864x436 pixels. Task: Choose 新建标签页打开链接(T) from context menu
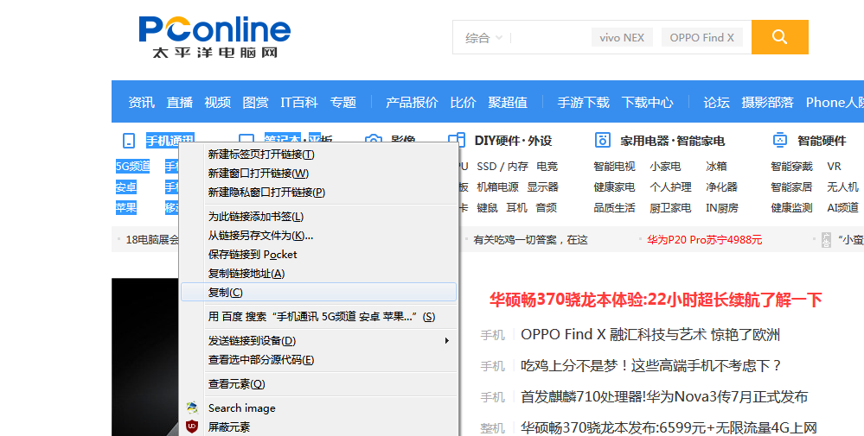pos(319,155)
